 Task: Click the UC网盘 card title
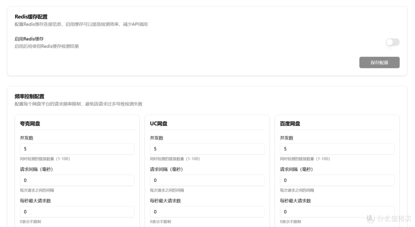(159, 124)
